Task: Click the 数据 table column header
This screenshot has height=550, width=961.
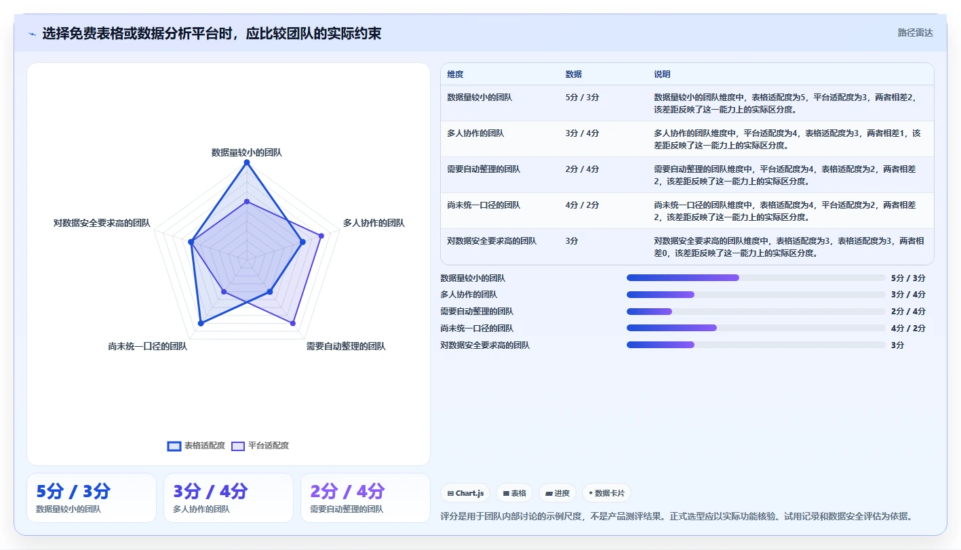Action: tap(573, 74)
